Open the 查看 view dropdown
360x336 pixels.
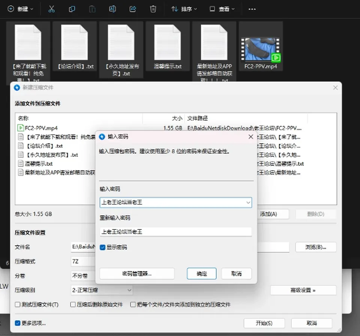point(222,9)
